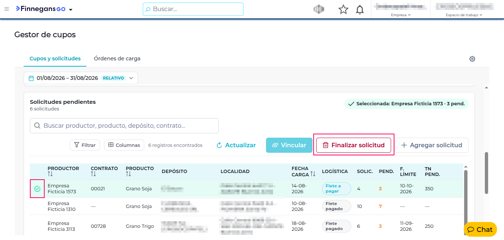This screenshot has height=240, width=504.
Task: Click the Flete pagado badge in Empresa 1310 row
Action: point(336,206)
